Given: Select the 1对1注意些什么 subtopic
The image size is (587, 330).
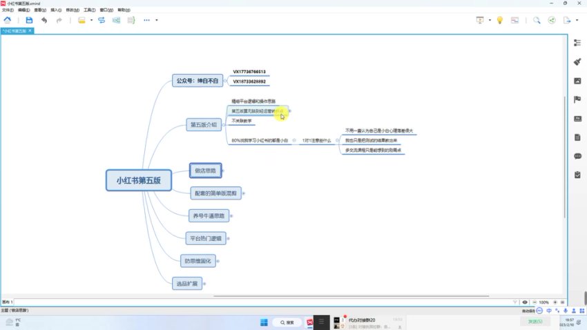Looking at the screenshot, I should pyautogui.click(x=317, y=141).
